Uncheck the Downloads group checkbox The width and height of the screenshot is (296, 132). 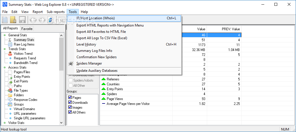(x=70, y=102)
